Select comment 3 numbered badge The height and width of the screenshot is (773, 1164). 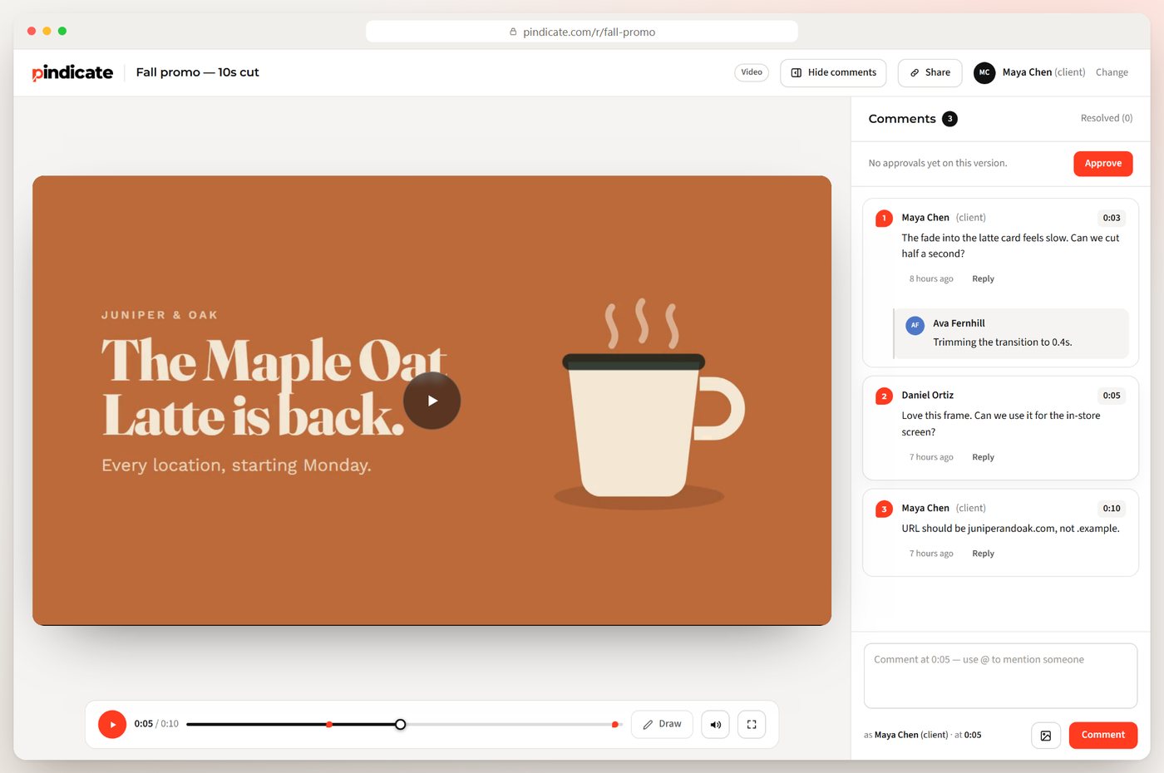tap(884, 509)
